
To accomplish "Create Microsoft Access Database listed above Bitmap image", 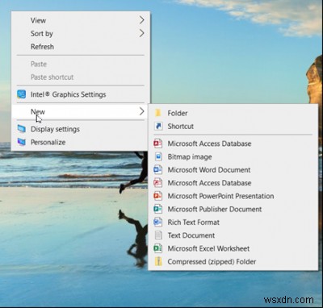I will (233, 144).
